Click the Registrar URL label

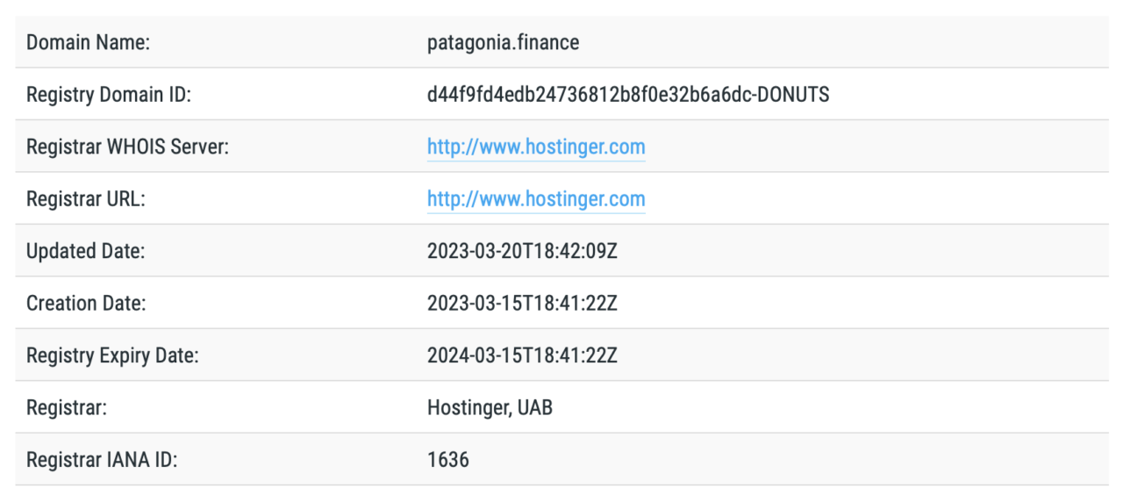(x=86, y=199)
